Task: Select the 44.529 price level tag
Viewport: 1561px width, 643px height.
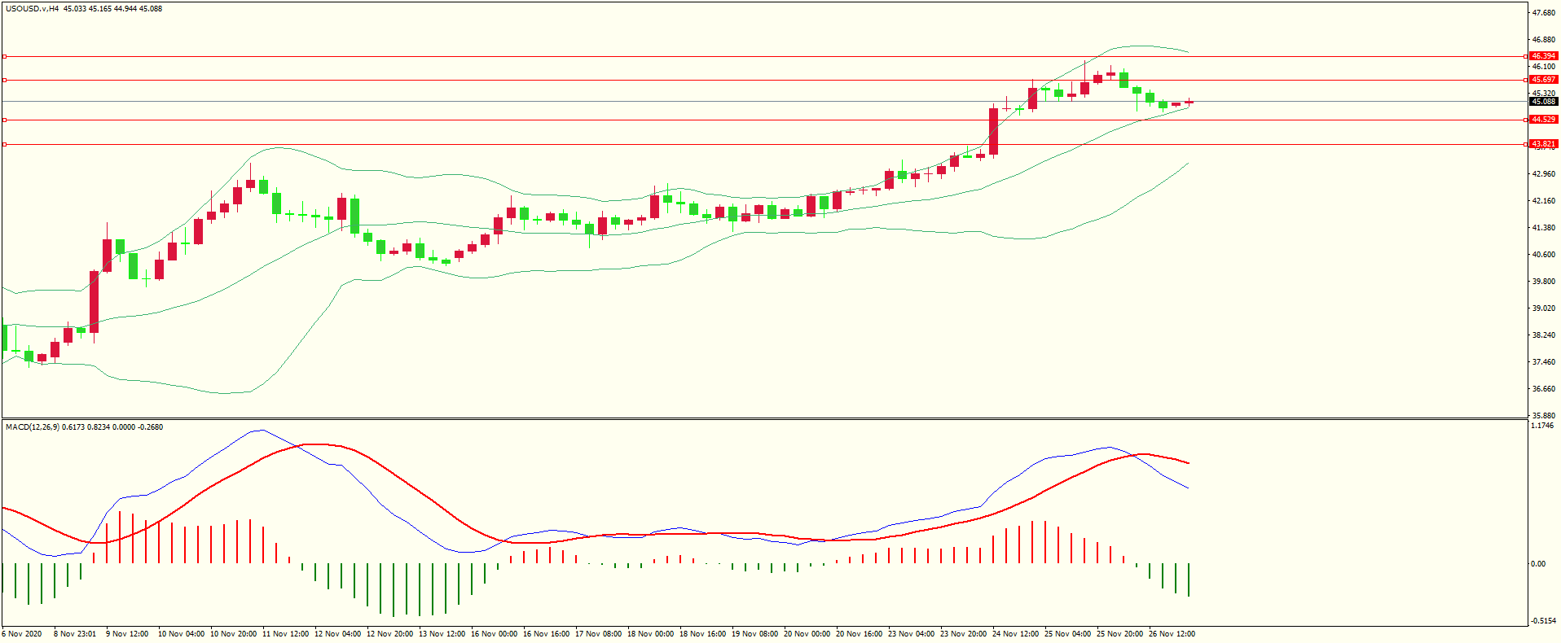Action: pyautogui.click(x=1543, y=120)
